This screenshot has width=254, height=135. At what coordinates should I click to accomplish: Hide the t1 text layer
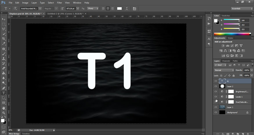[215, 81]
